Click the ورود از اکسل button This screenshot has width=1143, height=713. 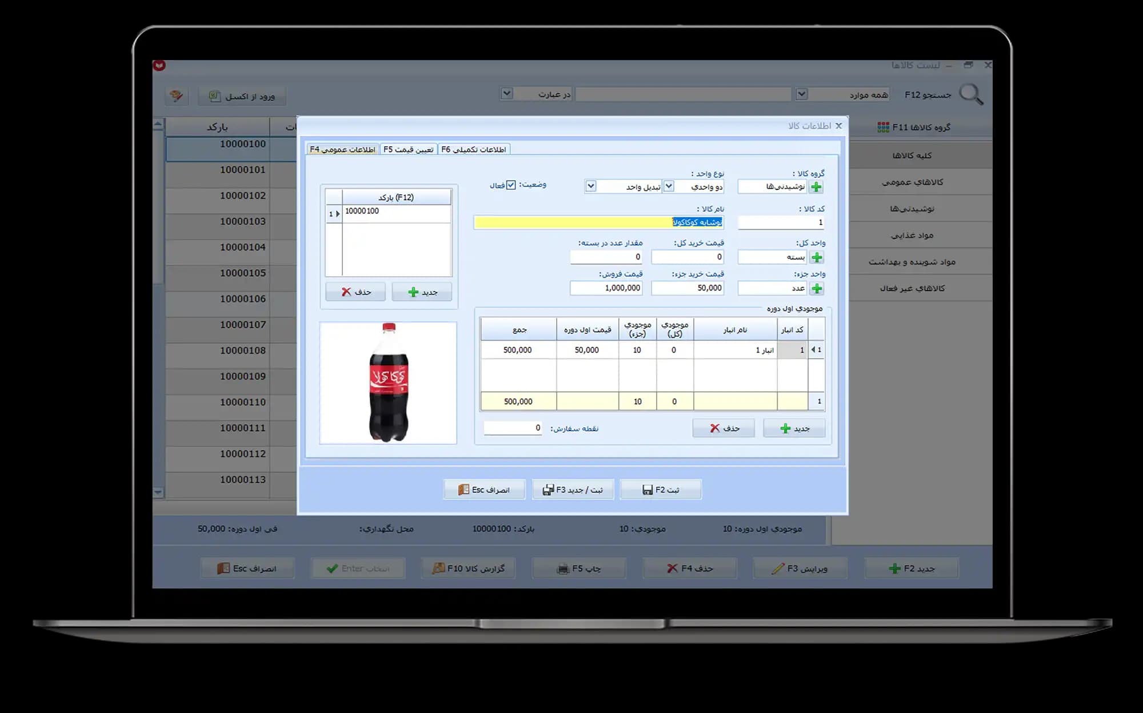coord(242,96)
